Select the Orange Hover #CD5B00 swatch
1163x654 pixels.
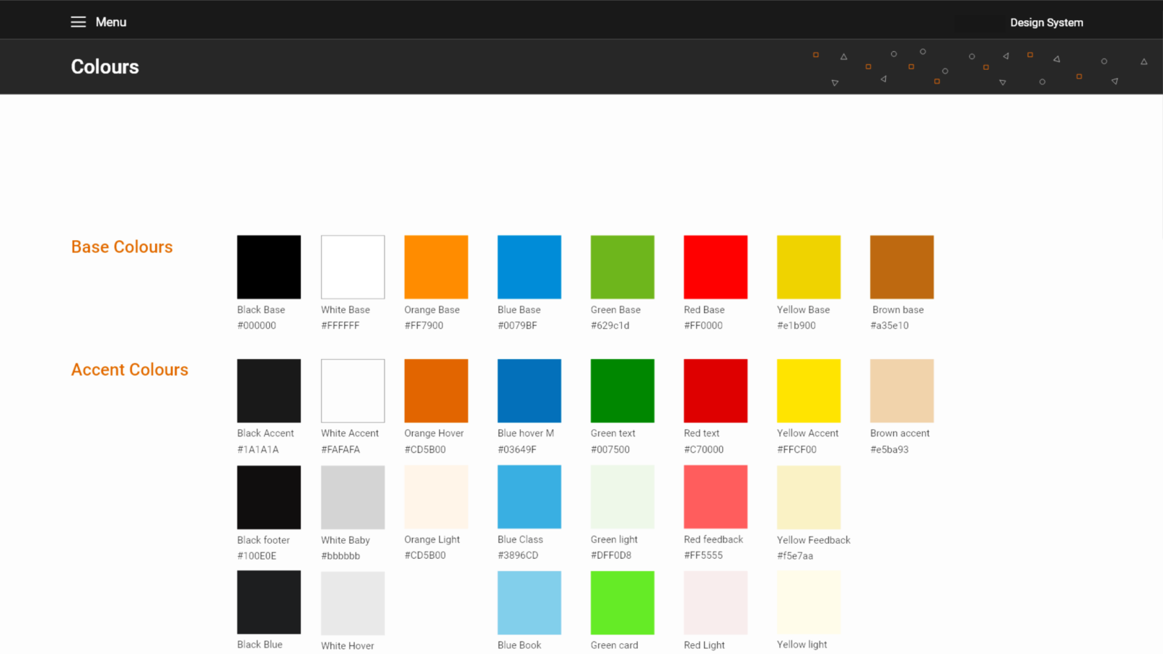pyautogui.click(x=436, y=390)
